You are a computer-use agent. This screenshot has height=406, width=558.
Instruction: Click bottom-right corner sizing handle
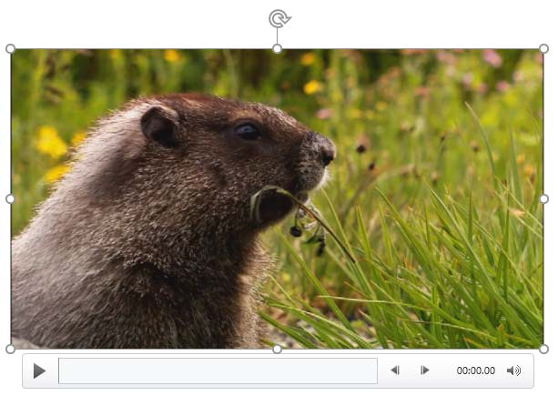pos(543,349)
